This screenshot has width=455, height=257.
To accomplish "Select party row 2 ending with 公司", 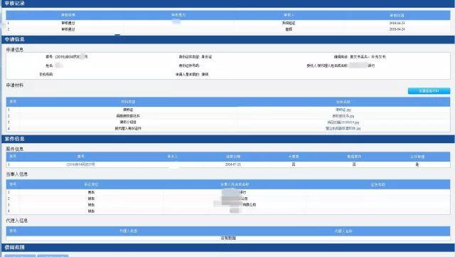I will (x=228, y=199).
